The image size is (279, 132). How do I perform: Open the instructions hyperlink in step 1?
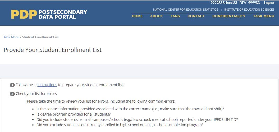pyautogui.click(x=47, y=85)
